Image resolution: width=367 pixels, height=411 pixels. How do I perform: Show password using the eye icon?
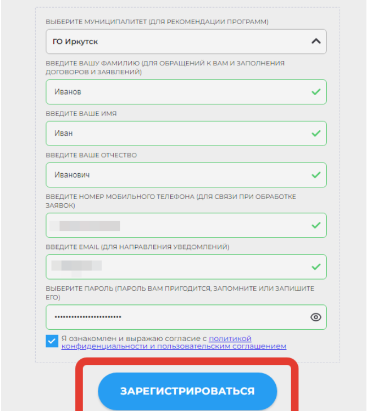(x=315, y=317)
